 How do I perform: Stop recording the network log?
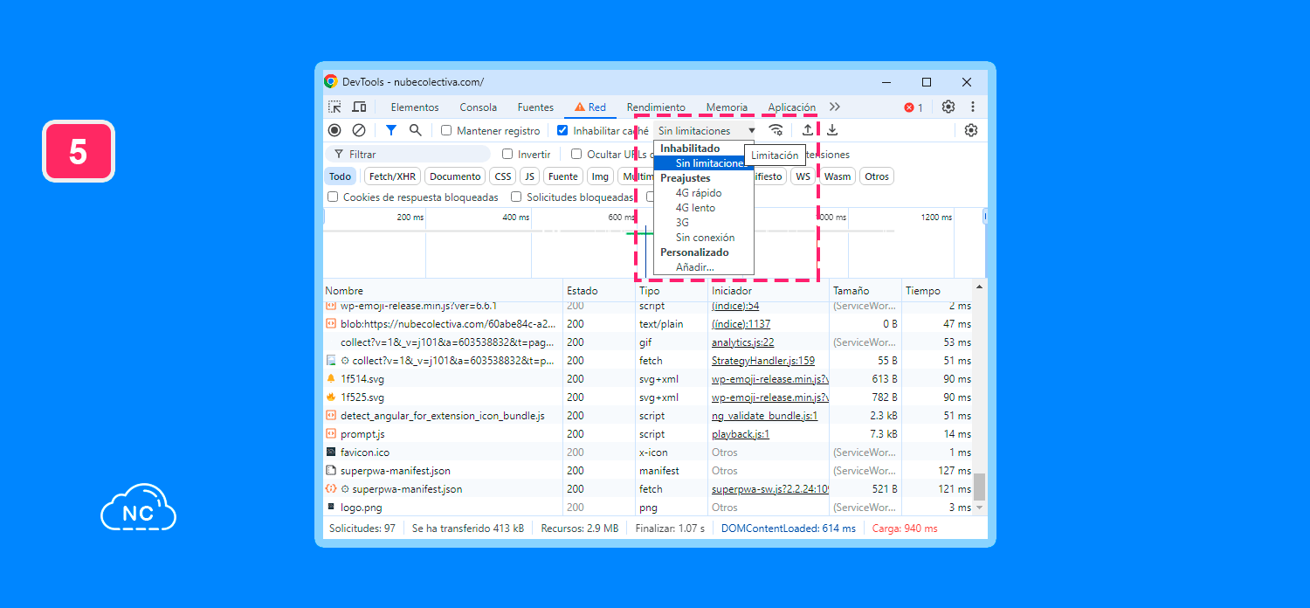point(334,130)
